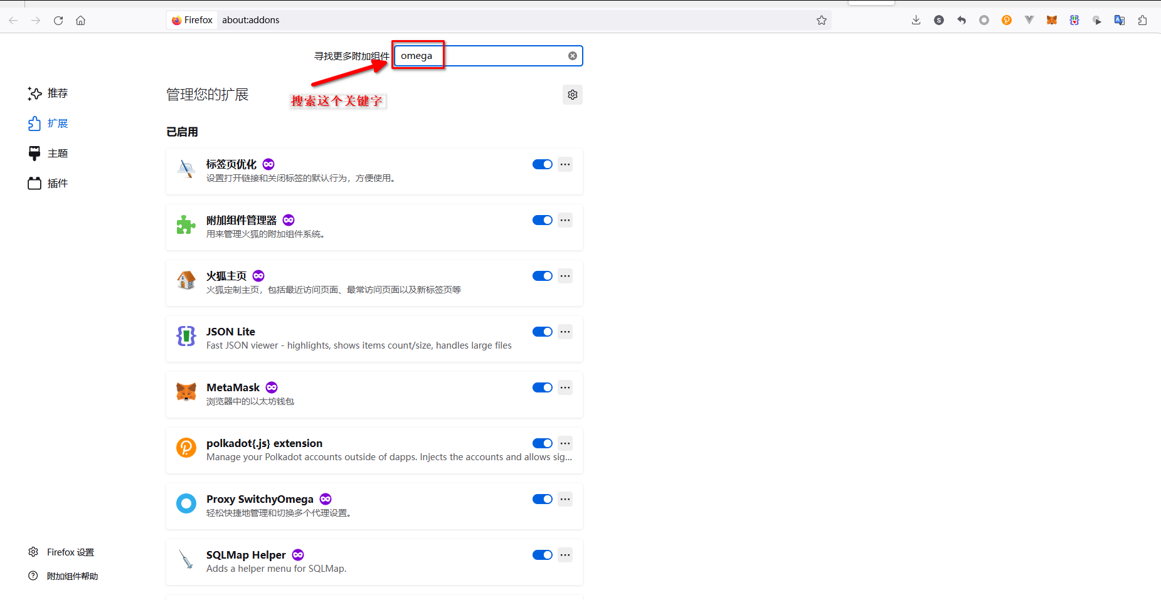Go to the browser home page
The image size is (1161, 600).
[81, 20]
